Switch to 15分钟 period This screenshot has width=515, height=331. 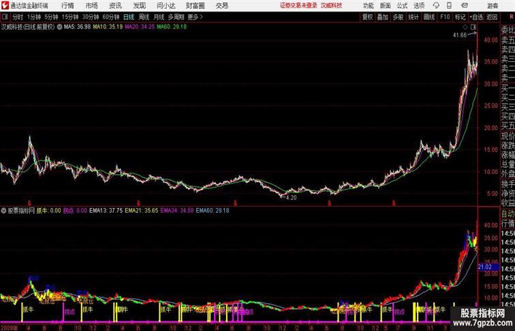(70, 17)
